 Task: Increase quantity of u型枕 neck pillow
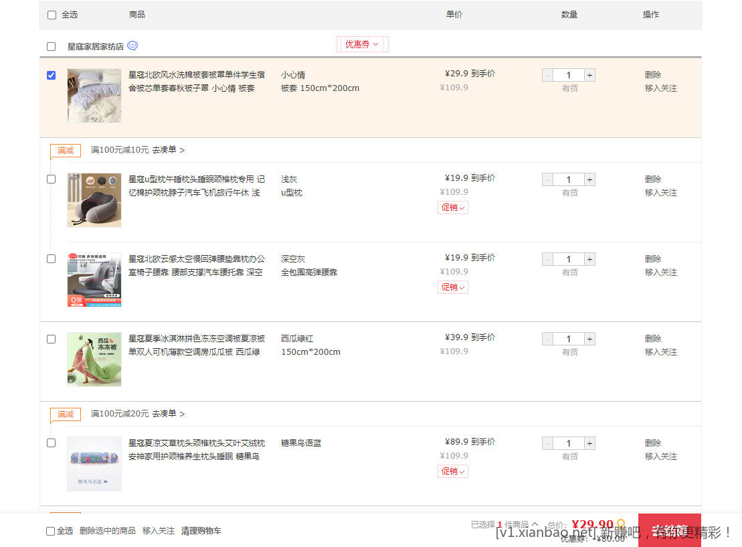coord(589,179)
